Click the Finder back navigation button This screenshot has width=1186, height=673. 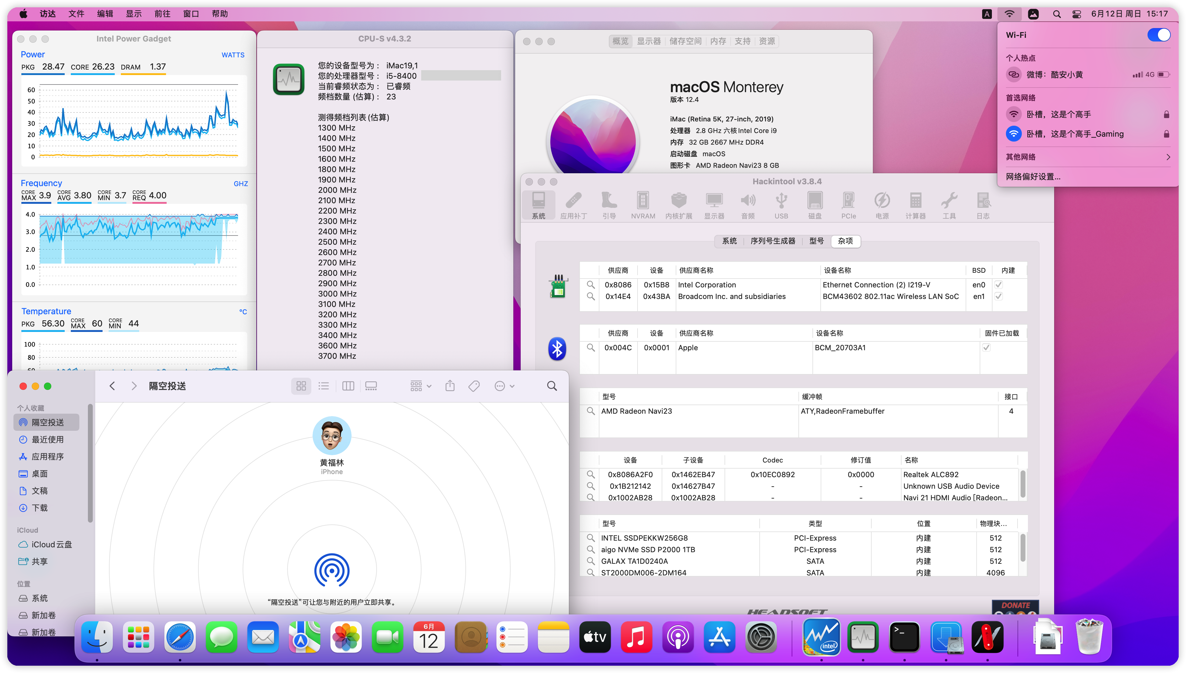pyautogui.click(x=112, y=386)
